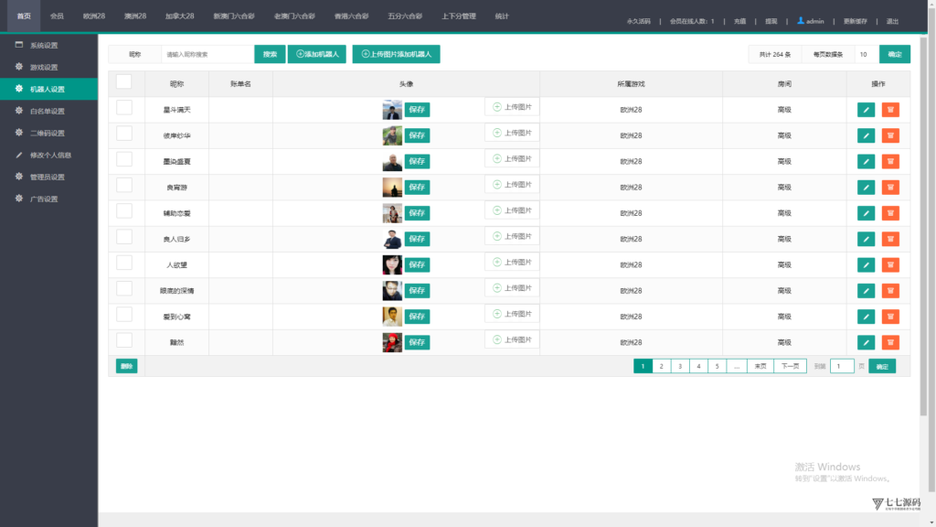936x527 pixels.
Task: Click the pencil icon beside 修改个人信息
Action: tap(19, 155)
